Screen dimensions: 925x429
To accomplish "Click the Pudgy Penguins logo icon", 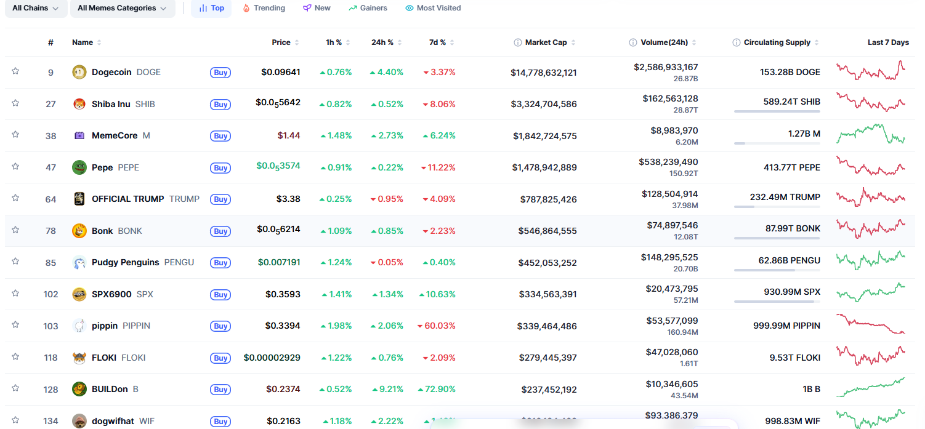I will point(79,262).
